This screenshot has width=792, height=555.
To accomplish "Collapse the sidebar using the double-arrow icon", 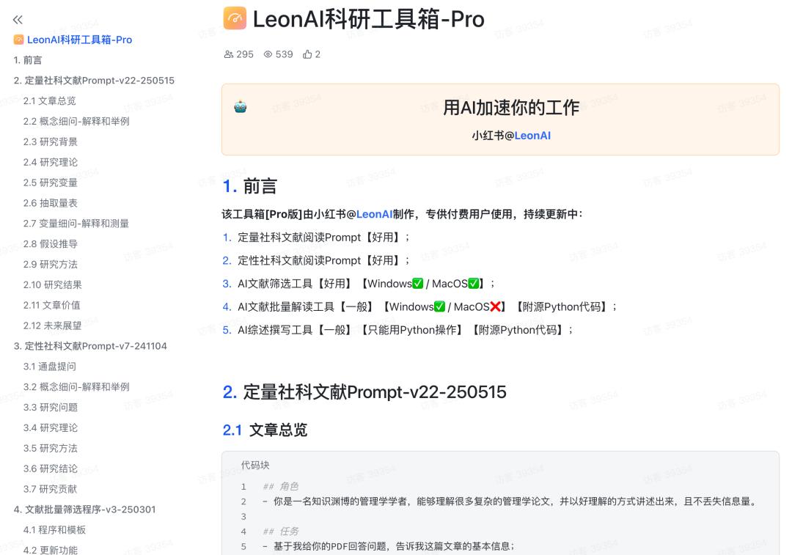I will point(18,20).
